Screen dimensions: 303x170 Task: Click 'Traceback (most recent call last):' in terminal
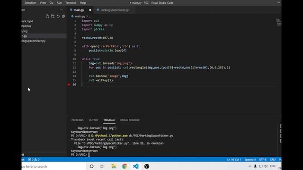[x=98, y=139]
